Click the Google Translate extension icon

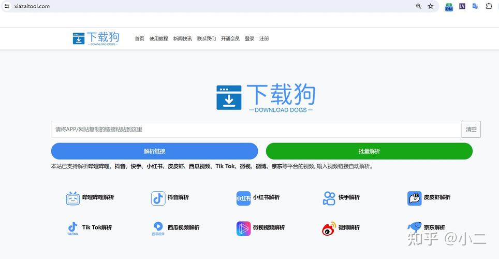coord(475,6)
